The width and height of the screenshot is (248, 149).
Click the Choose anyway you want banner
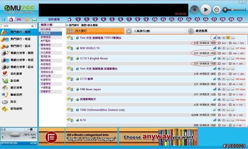click(x=158, y=137)
